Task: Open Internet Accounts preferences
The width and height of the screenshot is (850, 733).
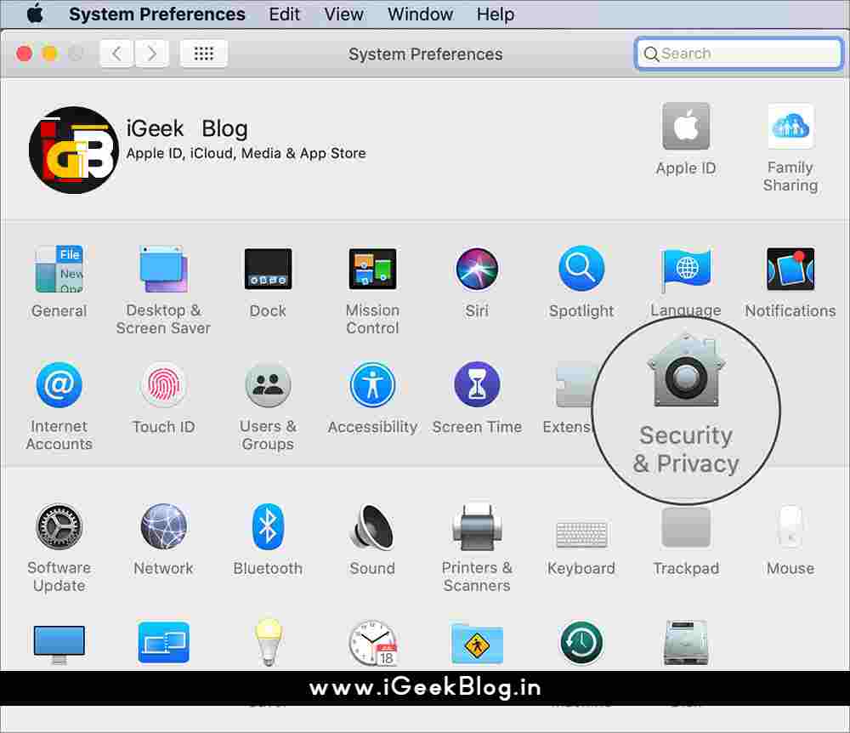Action: point(59,406)
